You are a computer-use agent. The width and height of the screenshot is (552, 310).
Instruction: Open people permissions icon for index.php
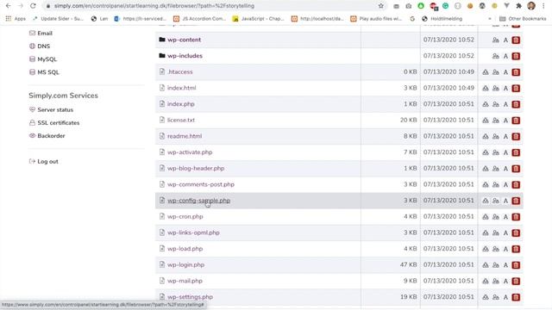[496, 104]
